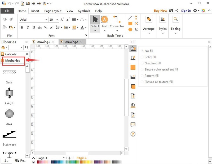Switch to the Drawing1 document tab
Screen dimensions: 212x164
[x=43, y=42]
